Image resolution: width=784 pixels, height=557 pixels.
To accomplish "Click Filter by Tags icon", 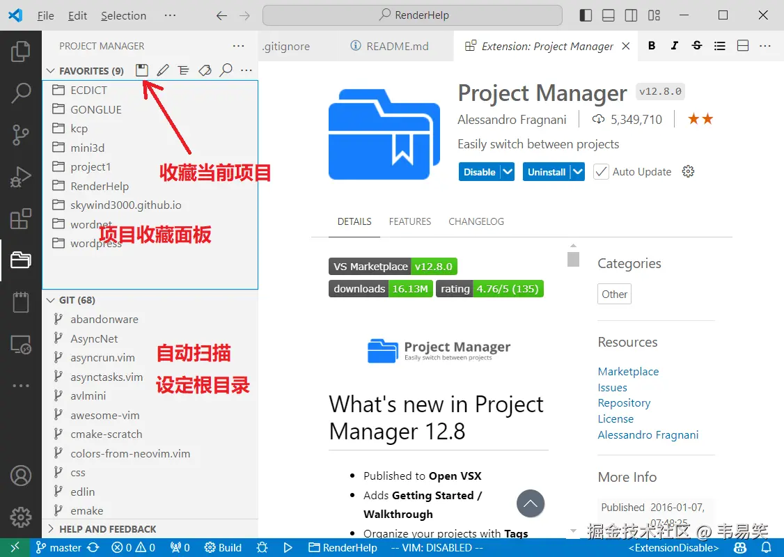I will point(205,70).
